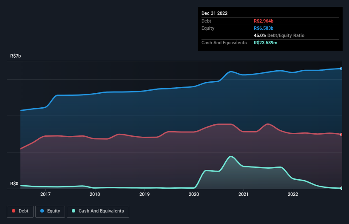Click the 2017 x-axis label
349x224 pixels.
coord(45,194)
